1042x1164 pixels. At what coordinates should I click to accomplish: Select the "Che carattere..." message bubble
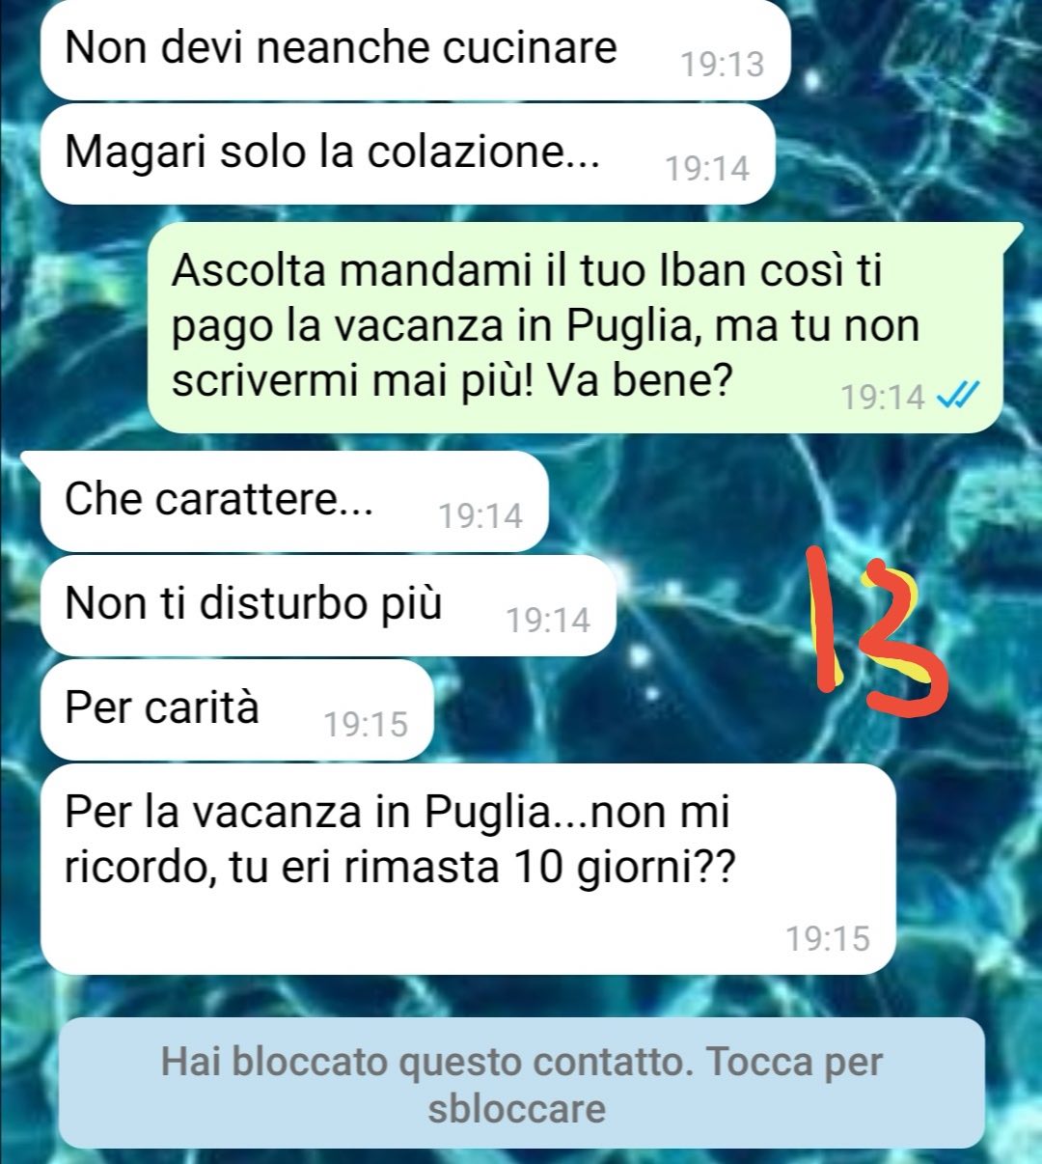click(x=294, y=501)
